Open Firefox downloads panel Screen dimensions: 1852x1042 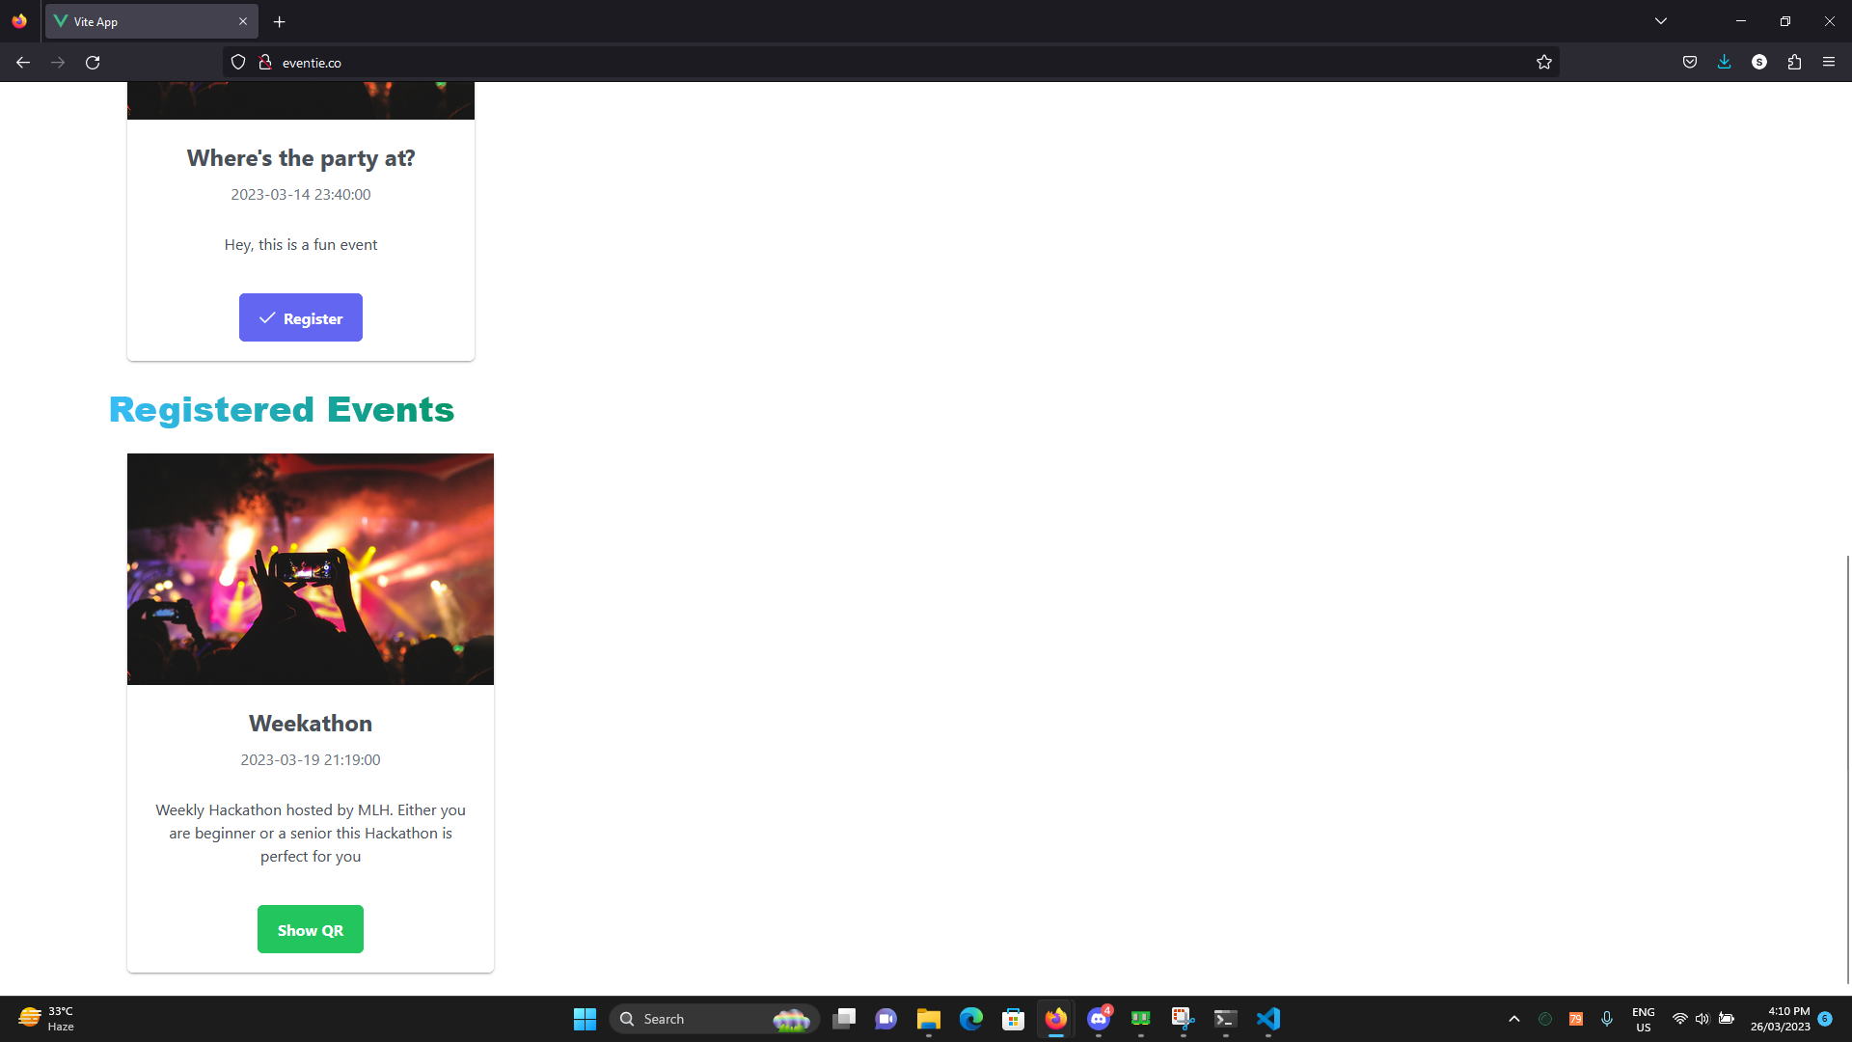click(1724, 63)
